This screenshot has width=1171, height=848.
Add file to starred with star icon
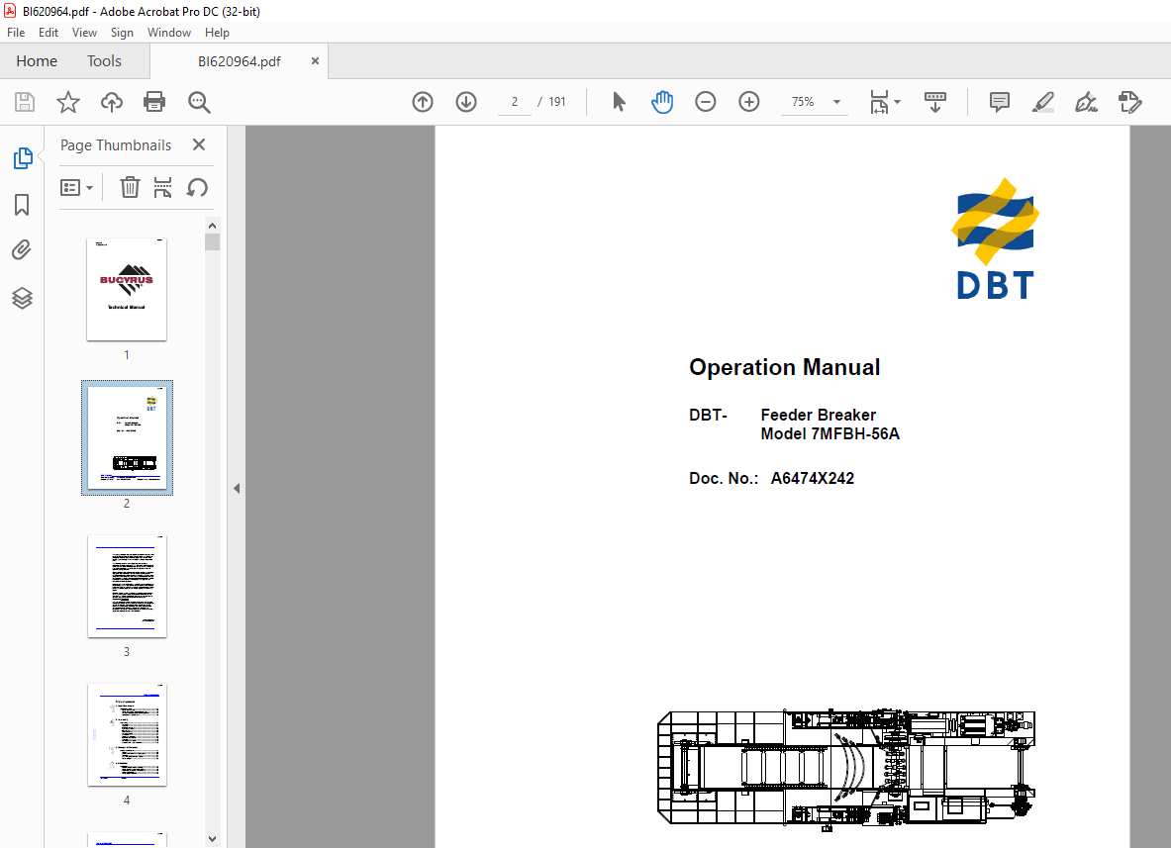click(x=68, y=102)
